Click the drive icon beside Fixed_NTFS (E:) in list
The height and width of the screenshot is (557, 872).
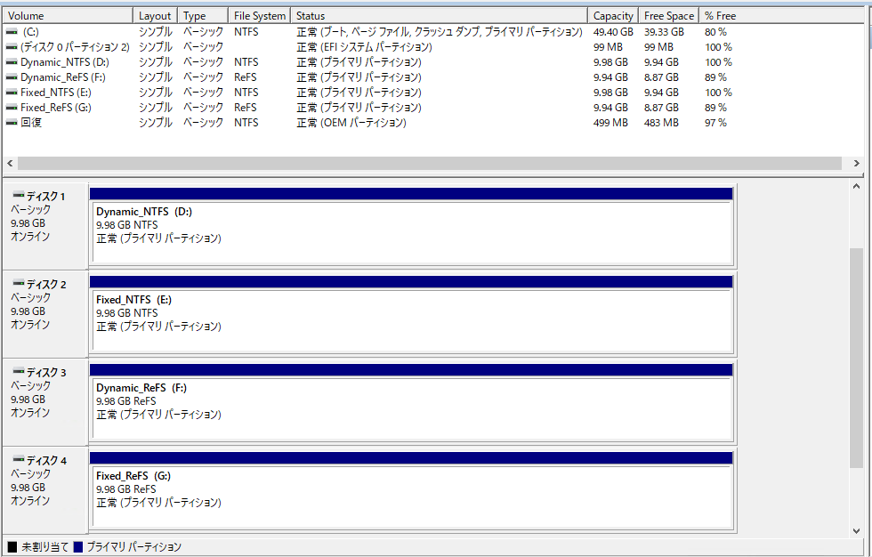12,93
